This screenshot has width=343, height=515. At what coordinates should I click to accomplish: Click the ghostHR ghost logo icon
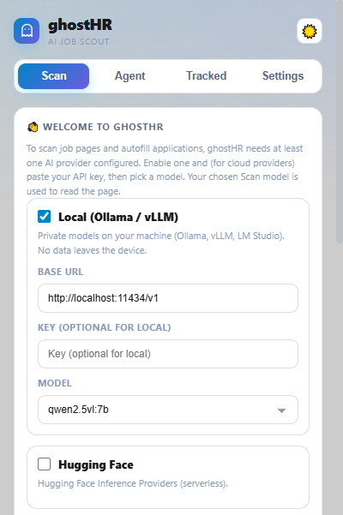coord(27,31)
